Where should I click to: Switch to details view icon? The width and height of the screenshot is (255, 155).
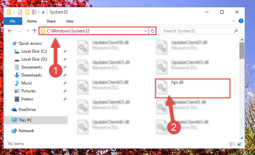pyautogui.click(x=232, y=144)
